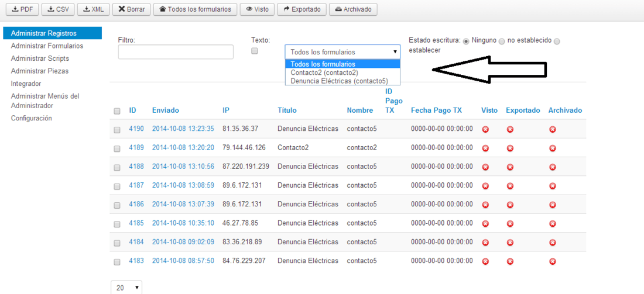Image resolution: width=644 pixels, height=294 pixels.
Task: Toggle Archivado status icon for record 4183
Action: (x=553, y=262)
